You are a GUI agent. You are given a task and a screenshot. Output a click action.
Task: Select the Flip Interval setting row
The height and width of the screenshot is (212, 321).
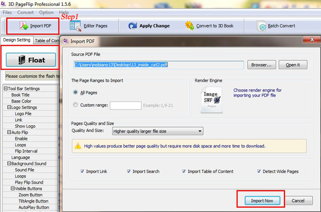point(30,151)
